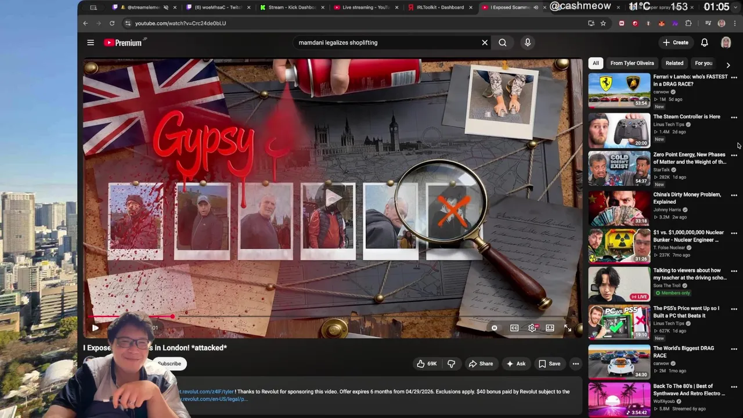This screenshot has height=418, width=743.
Task: Open The World's Biggest DRAG RACE thumbnail
Action: coord(619,362)
